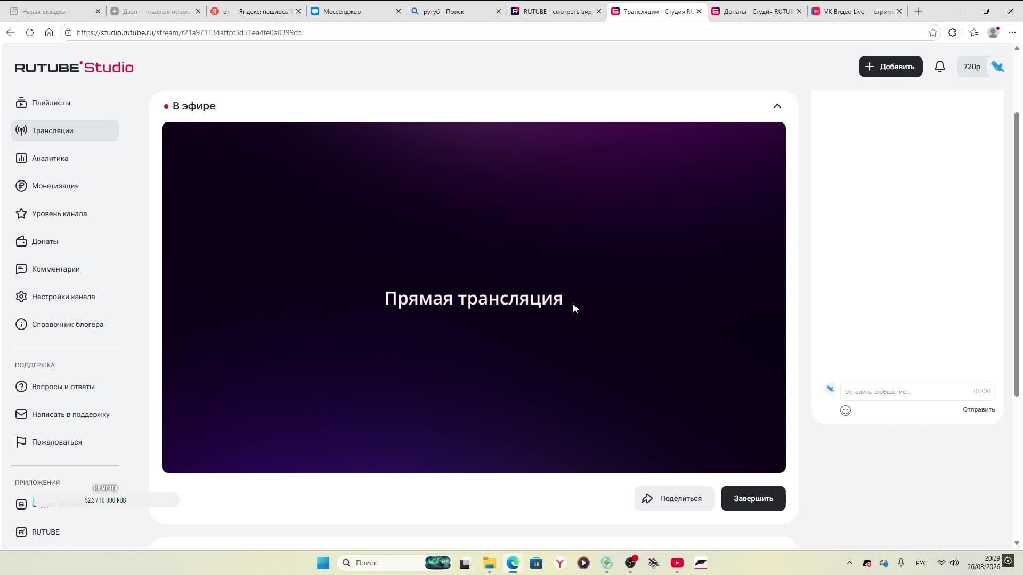Image resolution: width=1023 pixels, height=575 pixels.
Task: Switch to the рутуб - Поиск tab
Action: tap(456, 11)
